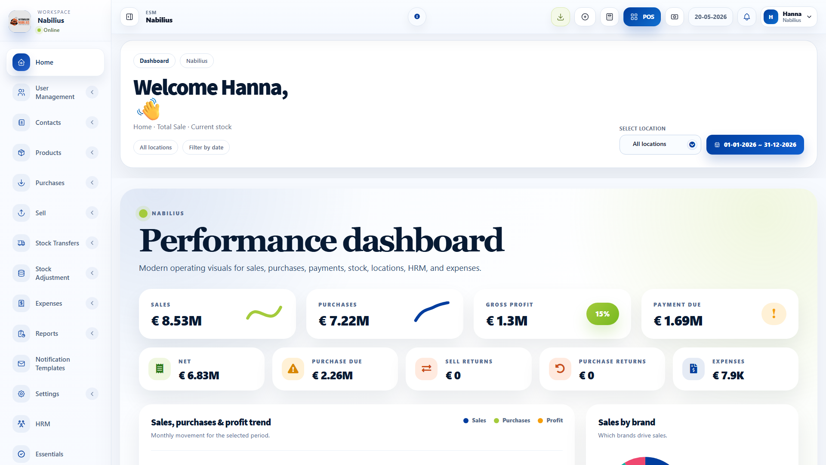Open Notification Templates in the sidebar

point(55,364)
